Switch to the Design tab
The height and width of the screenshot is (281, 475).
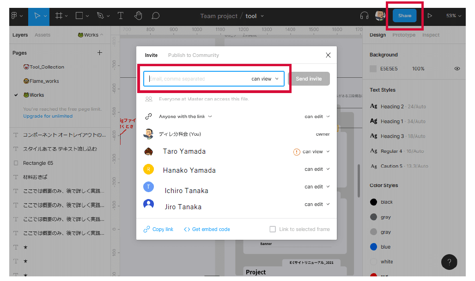378,35
